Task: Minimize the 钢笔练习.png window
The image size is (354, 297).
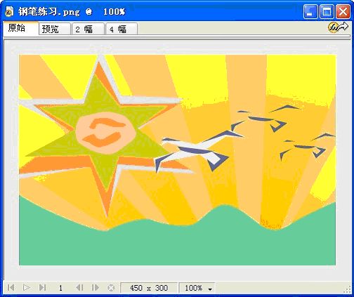Action: click(x=310, y=11)
